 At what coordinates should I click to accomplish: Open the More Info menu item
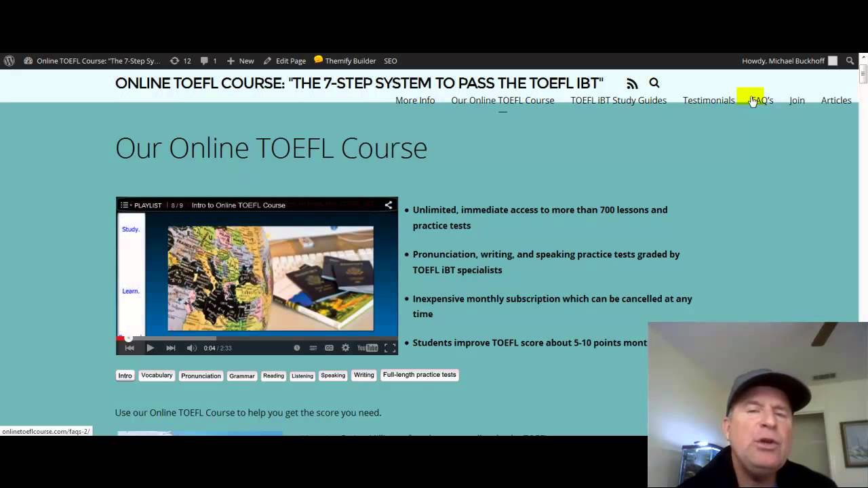click(x=415, y=100)
